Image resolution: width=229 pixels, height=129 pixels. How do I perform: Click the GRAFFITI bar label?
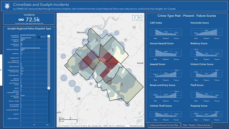(x=16, y=114)
